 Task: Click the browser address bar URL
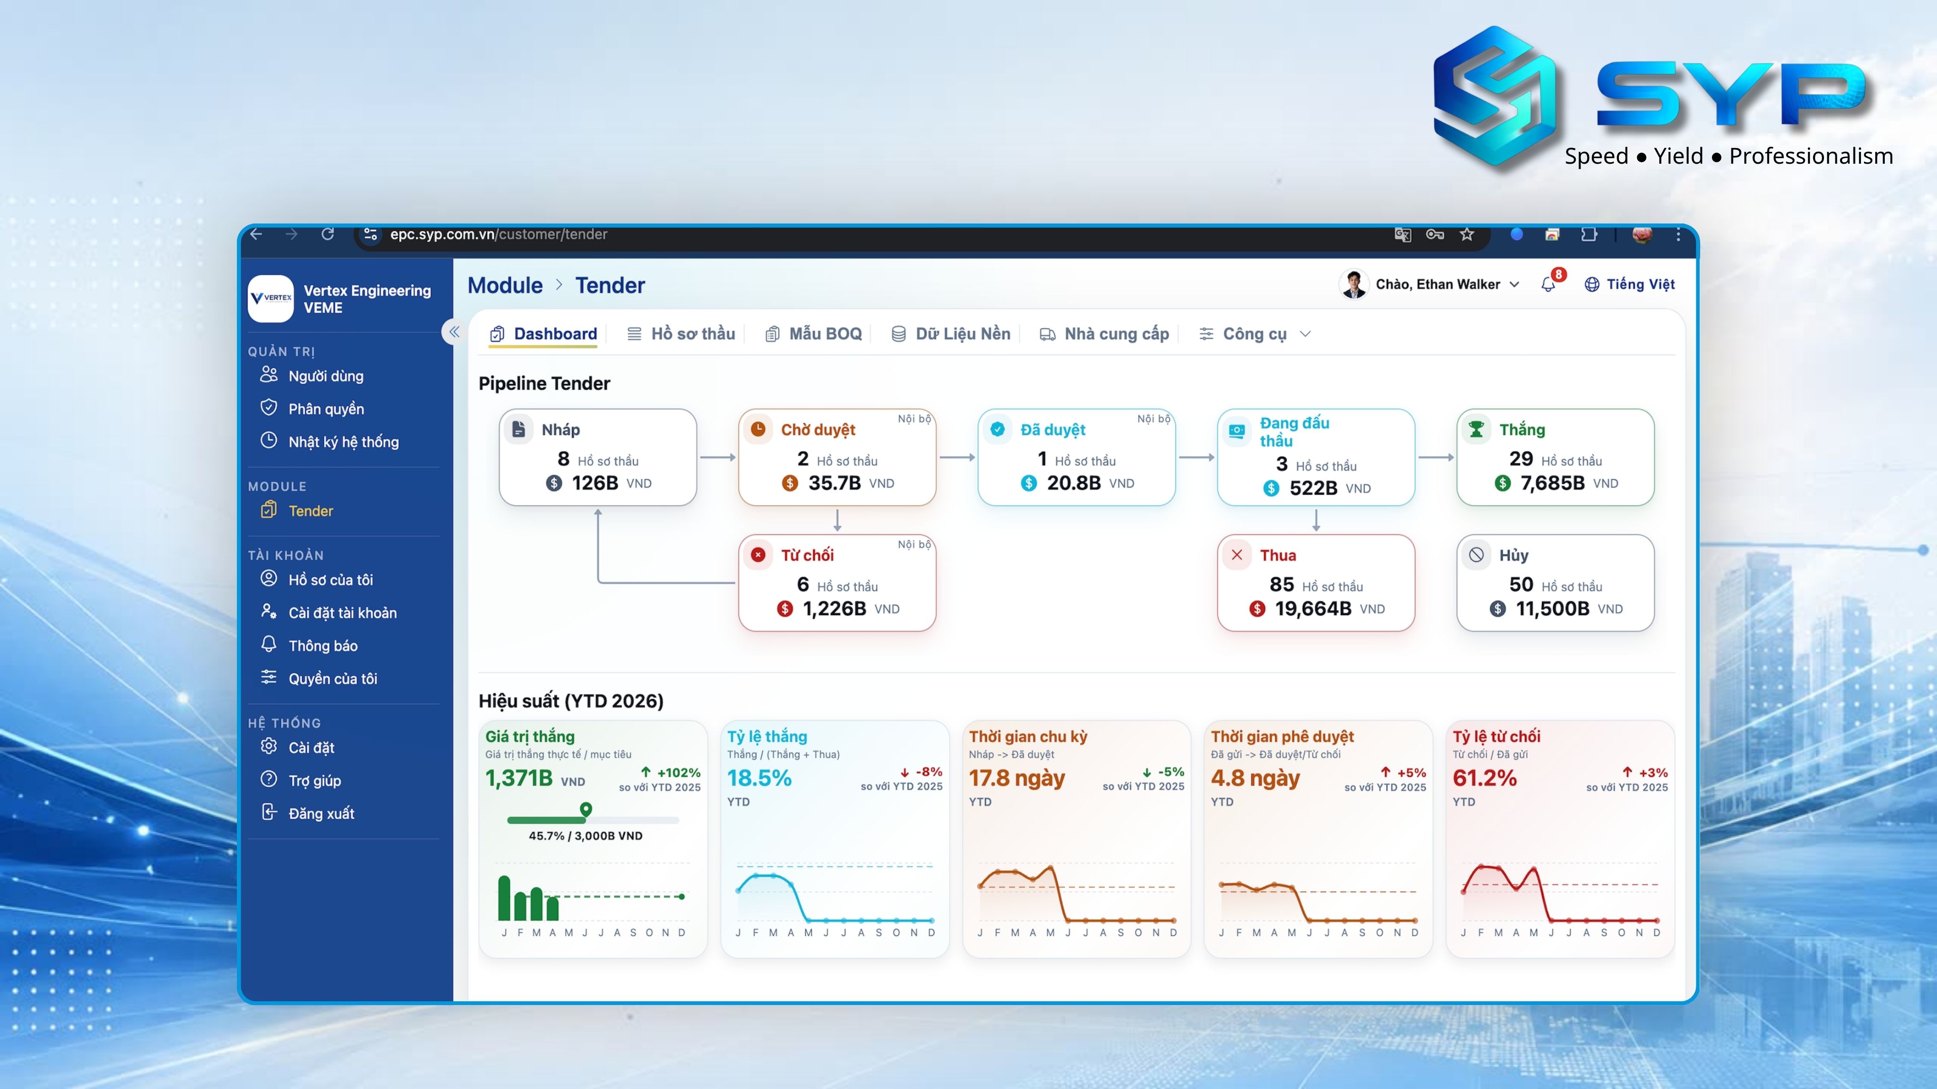pyautogui.click(x=498, y=234)
